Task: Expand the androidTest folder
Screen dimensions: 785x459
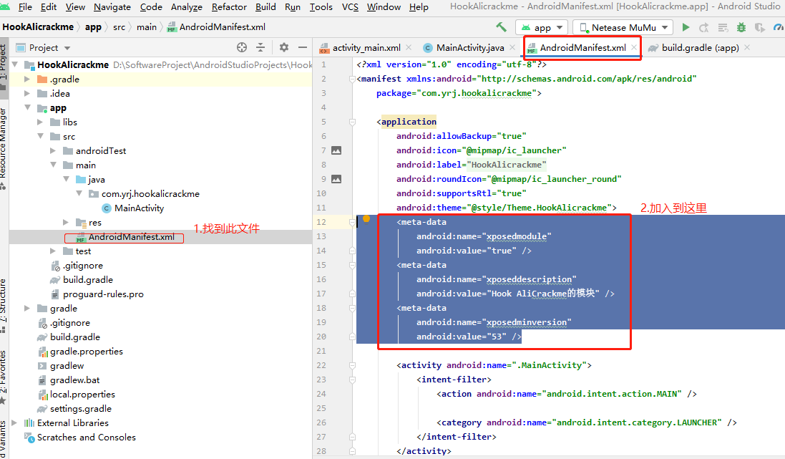Action: (x=53, y=150)
